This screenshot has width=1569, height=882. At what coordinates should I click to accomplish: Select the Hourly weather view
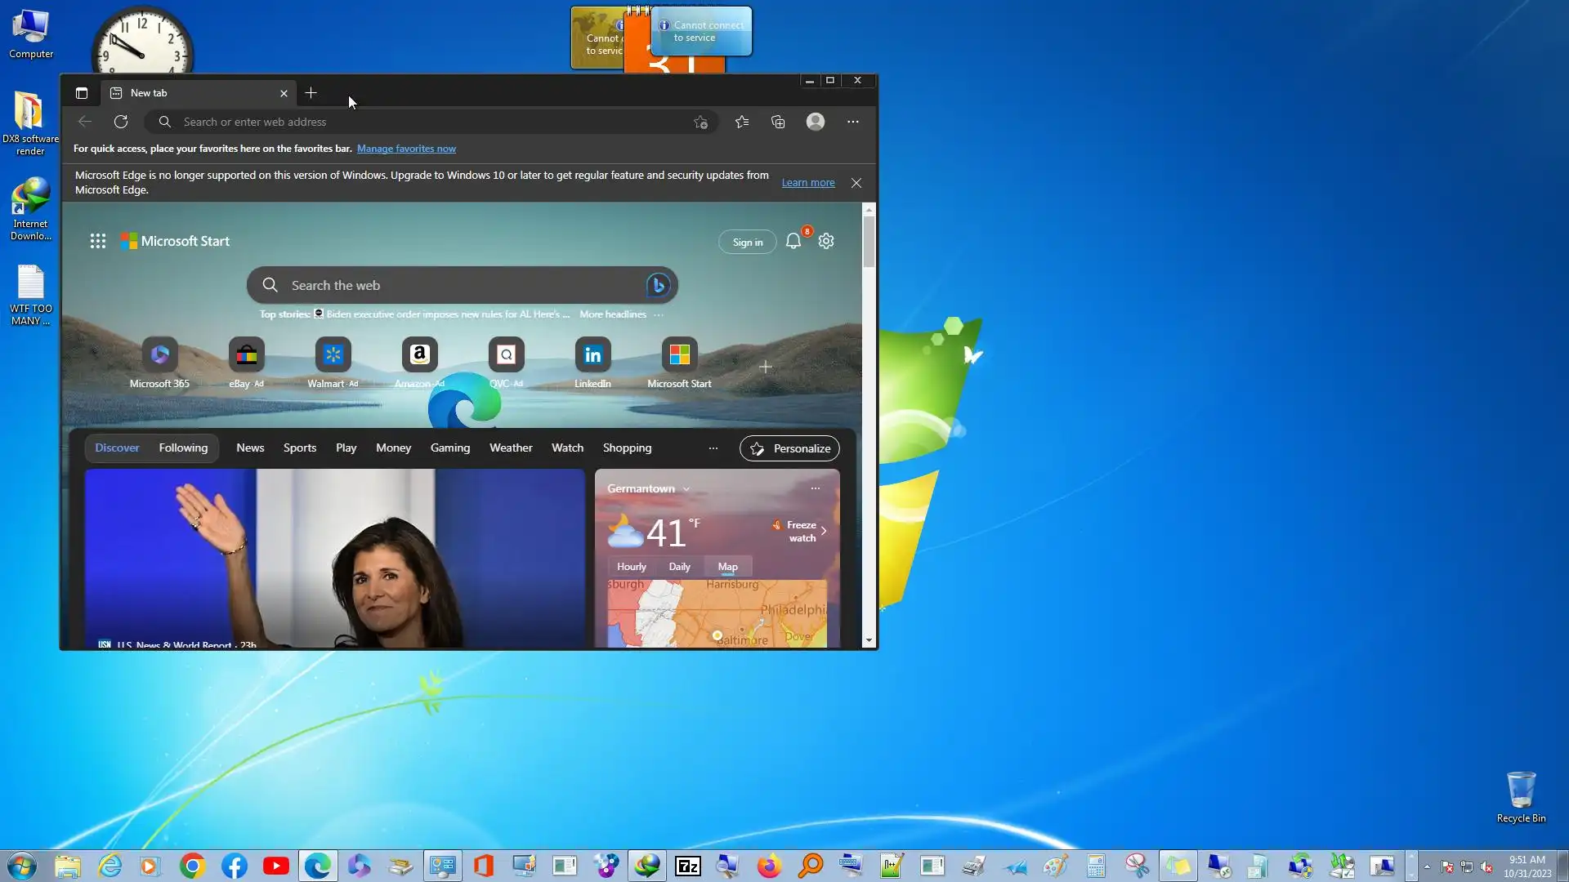point(631,567)
